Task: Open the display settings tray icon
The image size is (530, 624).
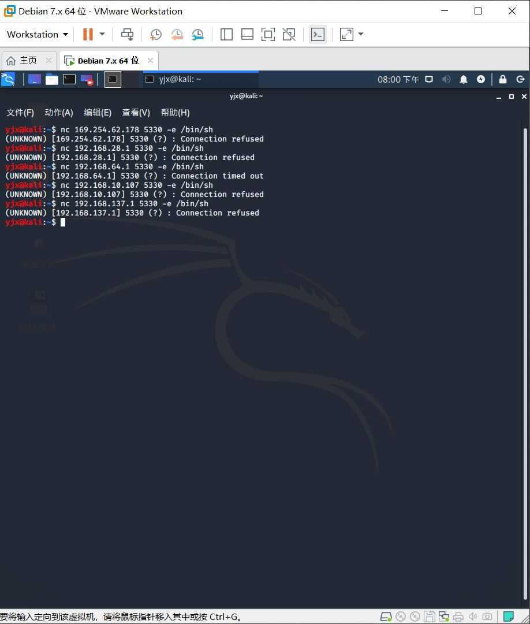Action: (428, 79)
